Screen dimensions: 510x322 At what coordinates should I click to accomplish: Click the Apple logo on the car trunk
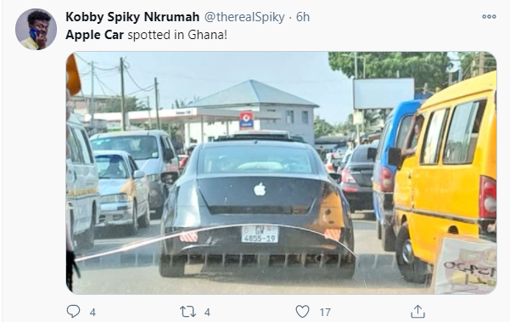pos(260,189)
